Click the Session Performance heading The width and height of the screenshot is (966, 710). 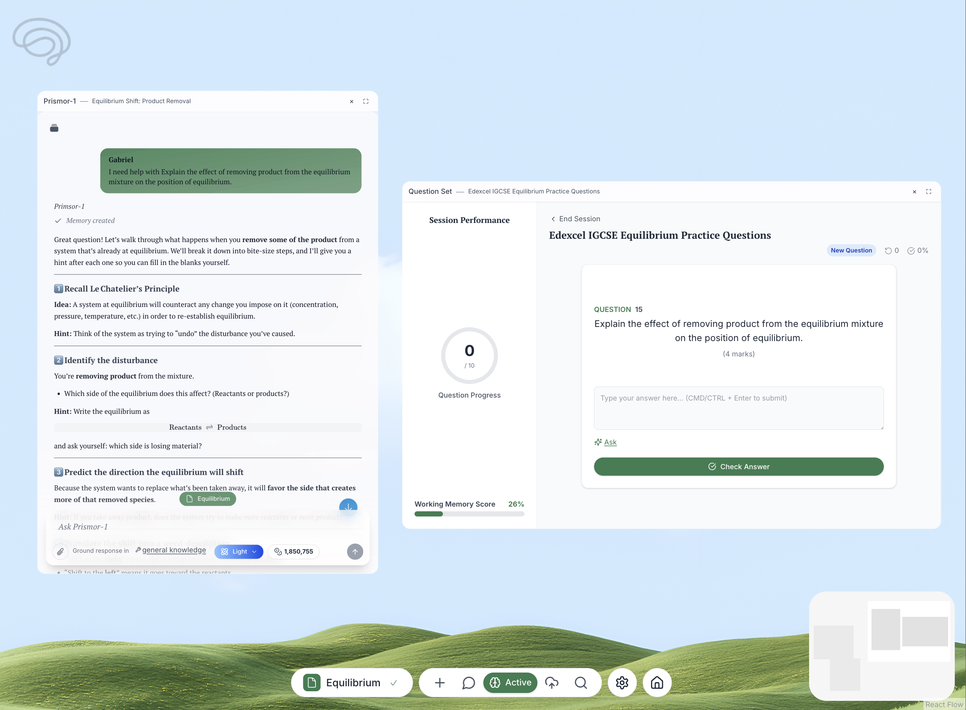pyautogui.click(x=469, y=220)
